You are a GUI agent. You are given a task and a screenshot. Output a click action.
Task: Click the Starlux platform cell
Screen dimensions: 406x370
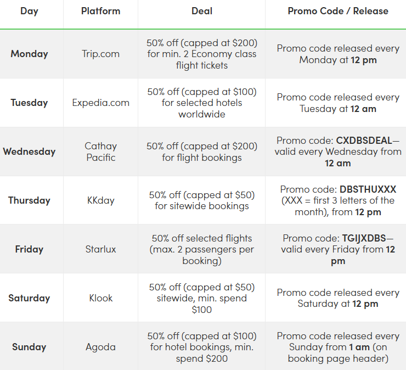point(100,249)
